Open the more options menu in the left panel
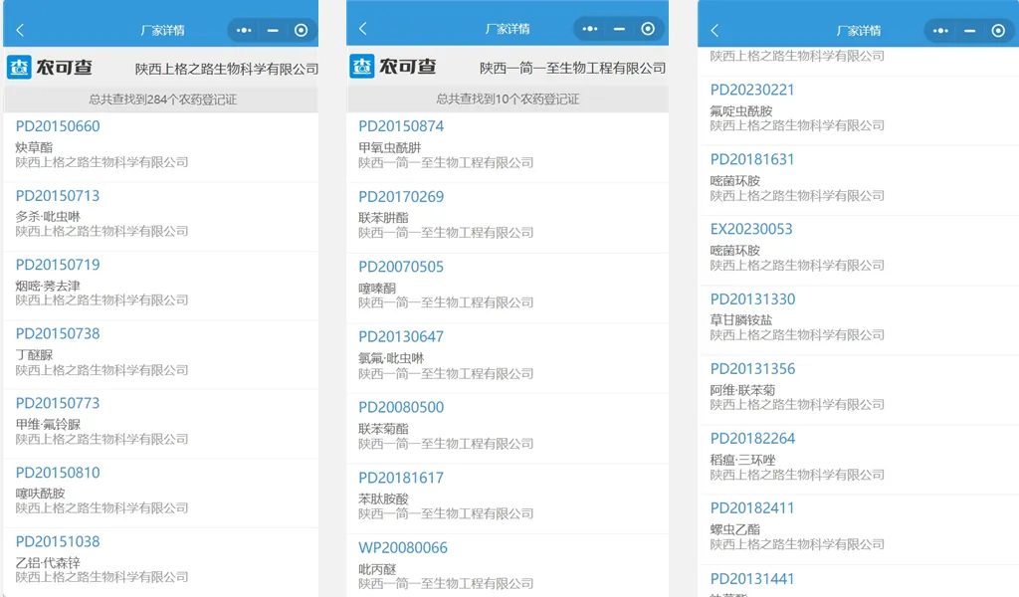 click(x=244, y=30)
